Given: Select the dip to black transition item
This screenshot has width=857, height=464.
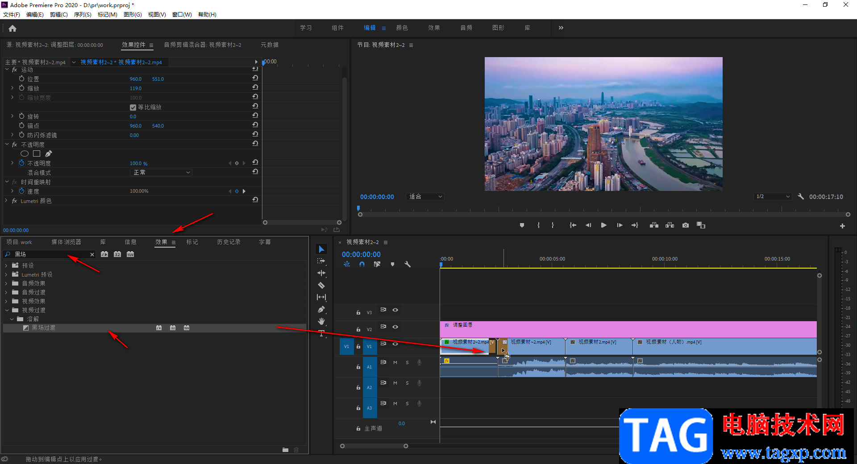Looking at the screenshot, I should (43, 327).
